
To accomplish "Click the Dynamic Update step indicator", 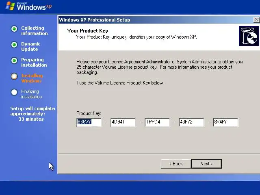I will (x=14, y=45).
